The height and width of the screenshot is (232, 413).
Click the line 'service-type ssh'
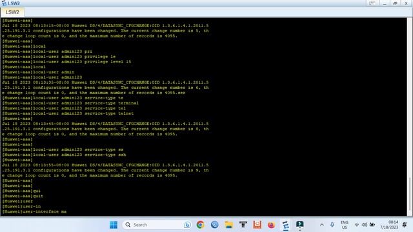[x=64, y=155]
